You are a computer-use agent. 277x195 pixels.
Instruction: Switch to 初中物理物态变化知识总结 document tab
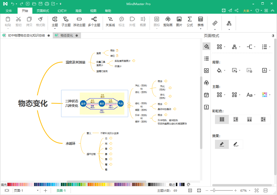(x=26, y=36)
